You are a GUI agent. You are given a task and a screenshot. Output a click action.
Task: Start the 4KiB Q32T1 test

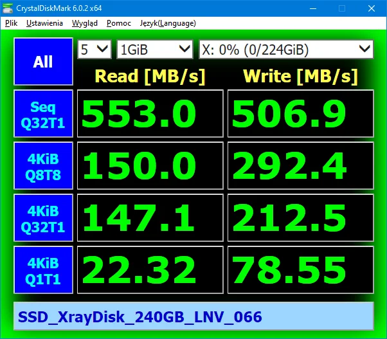44,218
